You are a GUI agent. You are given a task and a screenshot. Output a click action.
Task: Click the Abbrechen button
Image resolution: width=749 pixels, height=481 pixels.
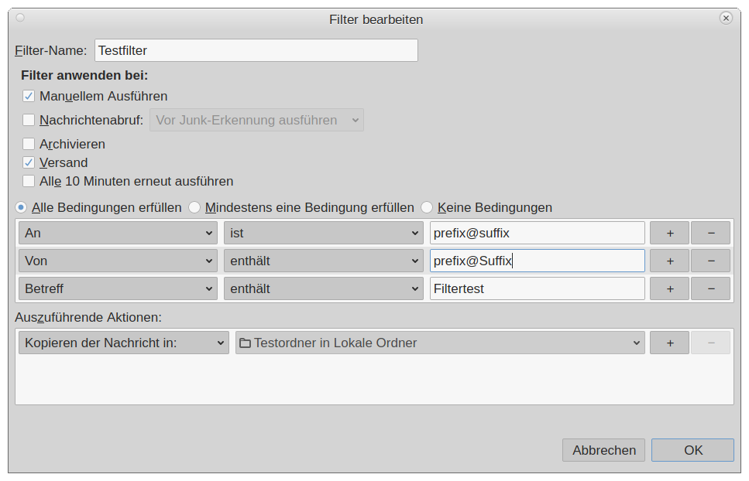(604, 450)
